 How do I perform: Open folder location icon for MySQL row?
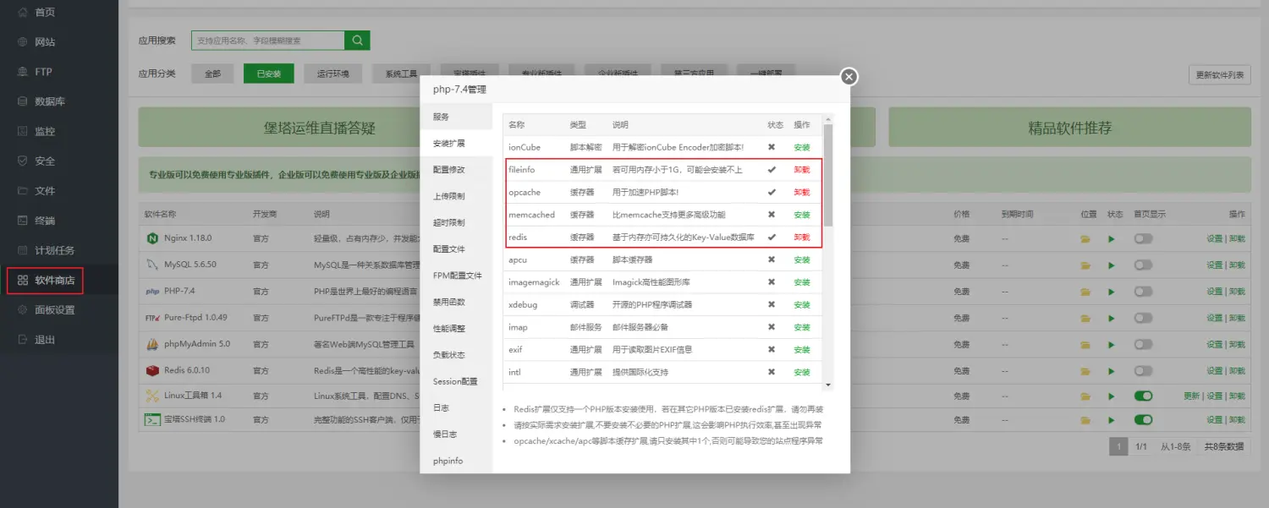(1085, 265)
